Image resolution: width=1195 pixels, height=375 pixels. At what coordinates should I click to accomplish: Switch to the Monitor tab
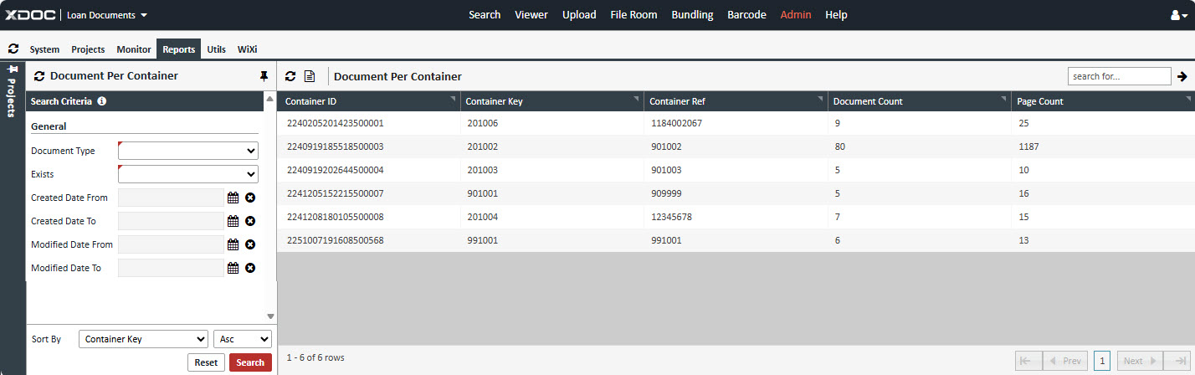coord(134,49)
